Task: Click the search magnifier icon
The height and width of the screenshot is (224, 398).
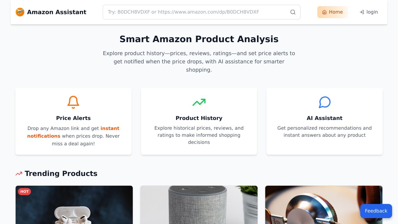Action: coord(293,12)
